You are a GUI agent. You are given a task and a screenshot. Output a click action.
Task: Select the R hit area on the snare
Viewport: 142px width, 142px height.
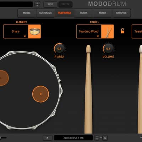pyautogui.click(x=40, y=94)
